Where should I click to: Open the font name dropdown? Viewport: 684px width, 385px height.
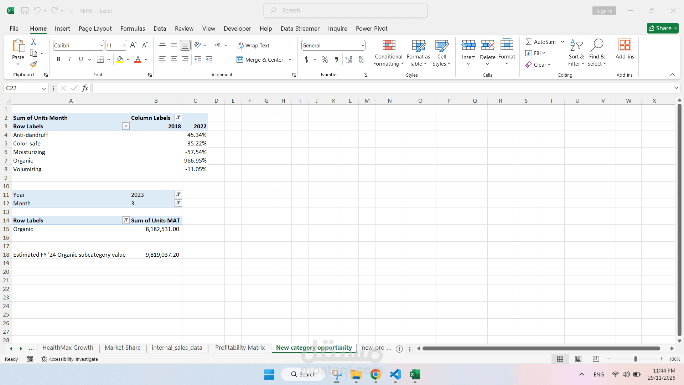pos(101,46)
